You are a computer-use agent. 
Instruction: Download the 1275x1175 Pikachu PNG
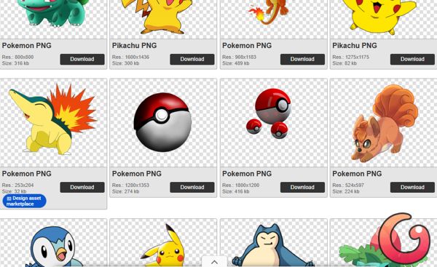click(412, 60)
